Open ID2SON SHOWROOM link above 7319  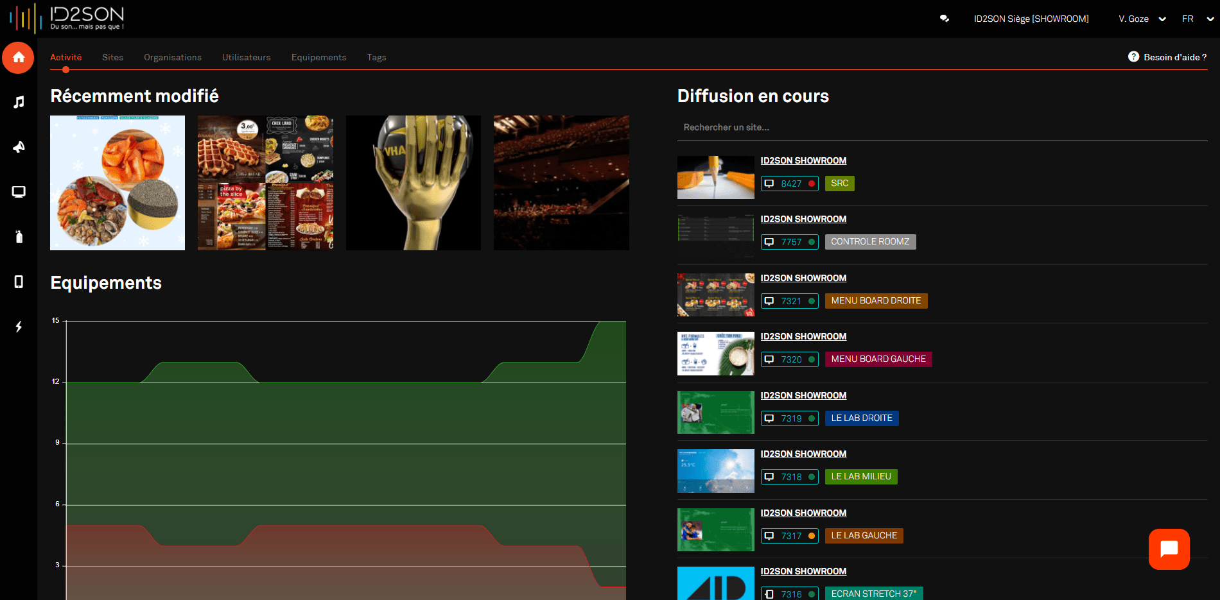point(803,395)
